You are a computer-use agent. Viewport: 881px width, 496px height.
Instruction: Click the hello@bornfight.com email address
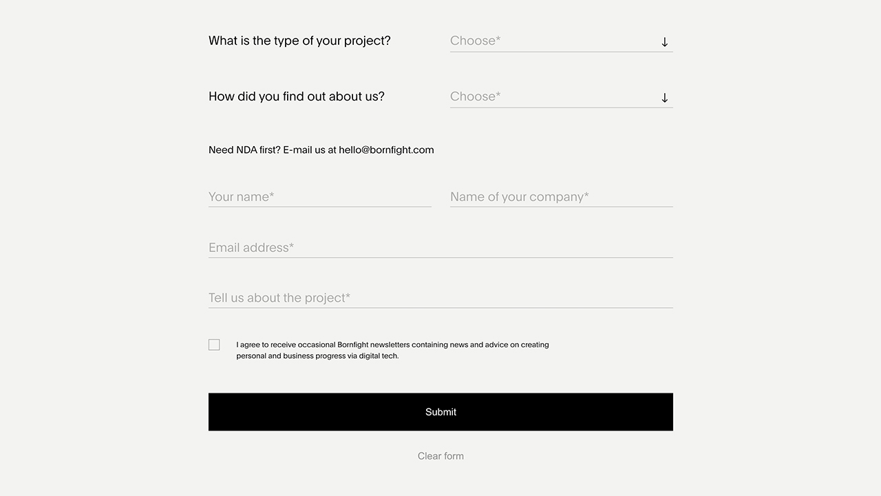click(x=386, y=150)
